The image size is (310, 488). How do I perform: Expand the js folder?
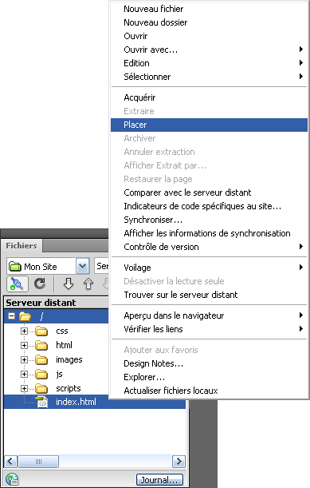pyautogui.click(x=24, y=374)
